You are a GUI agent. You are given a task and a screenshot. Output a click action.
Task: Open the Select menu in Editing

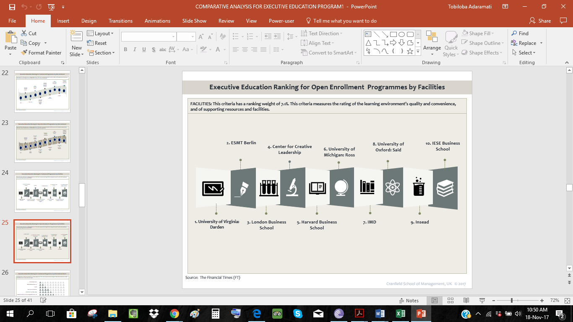(524, 53)
